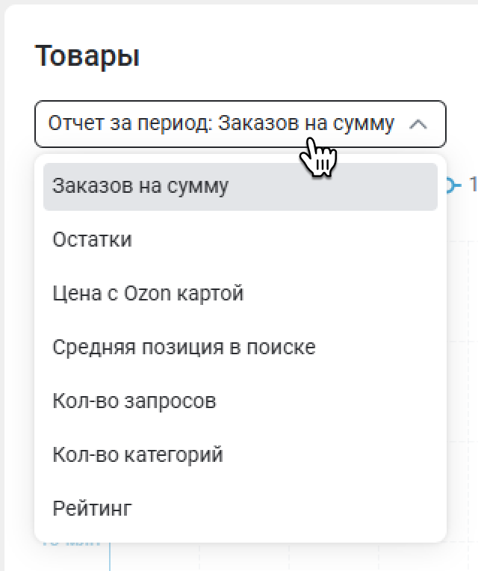This screenshot has height=571, width=478.
Task: Click the "Товары" section heading
Action: tap(87, 57)
